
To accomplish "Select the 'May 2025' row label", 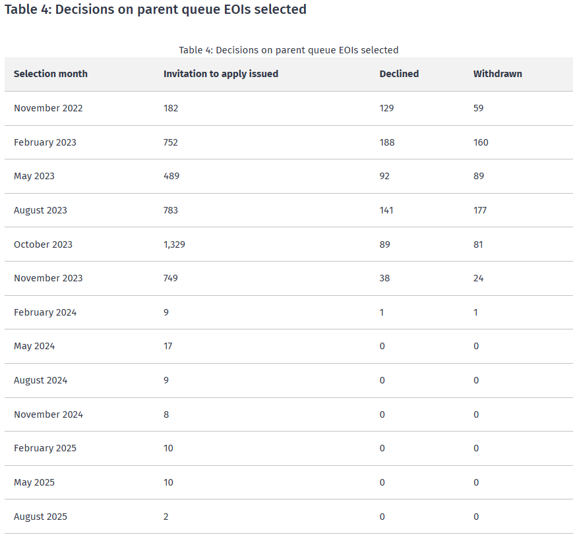I will click(34, 482).
